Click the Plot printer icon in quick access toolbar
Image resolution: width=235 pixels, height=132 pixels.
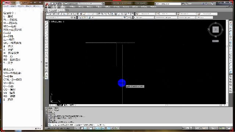pyautogui.click(x=66, y=4)
